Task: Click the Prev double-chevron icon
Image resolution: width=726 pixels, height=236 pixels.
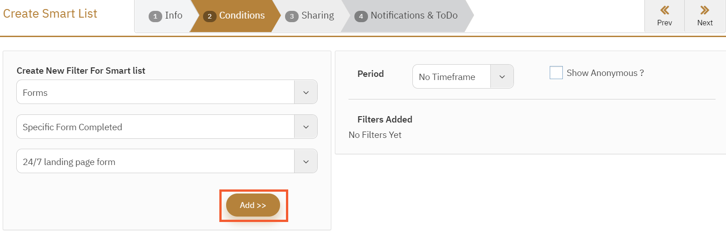Action: 664,10
